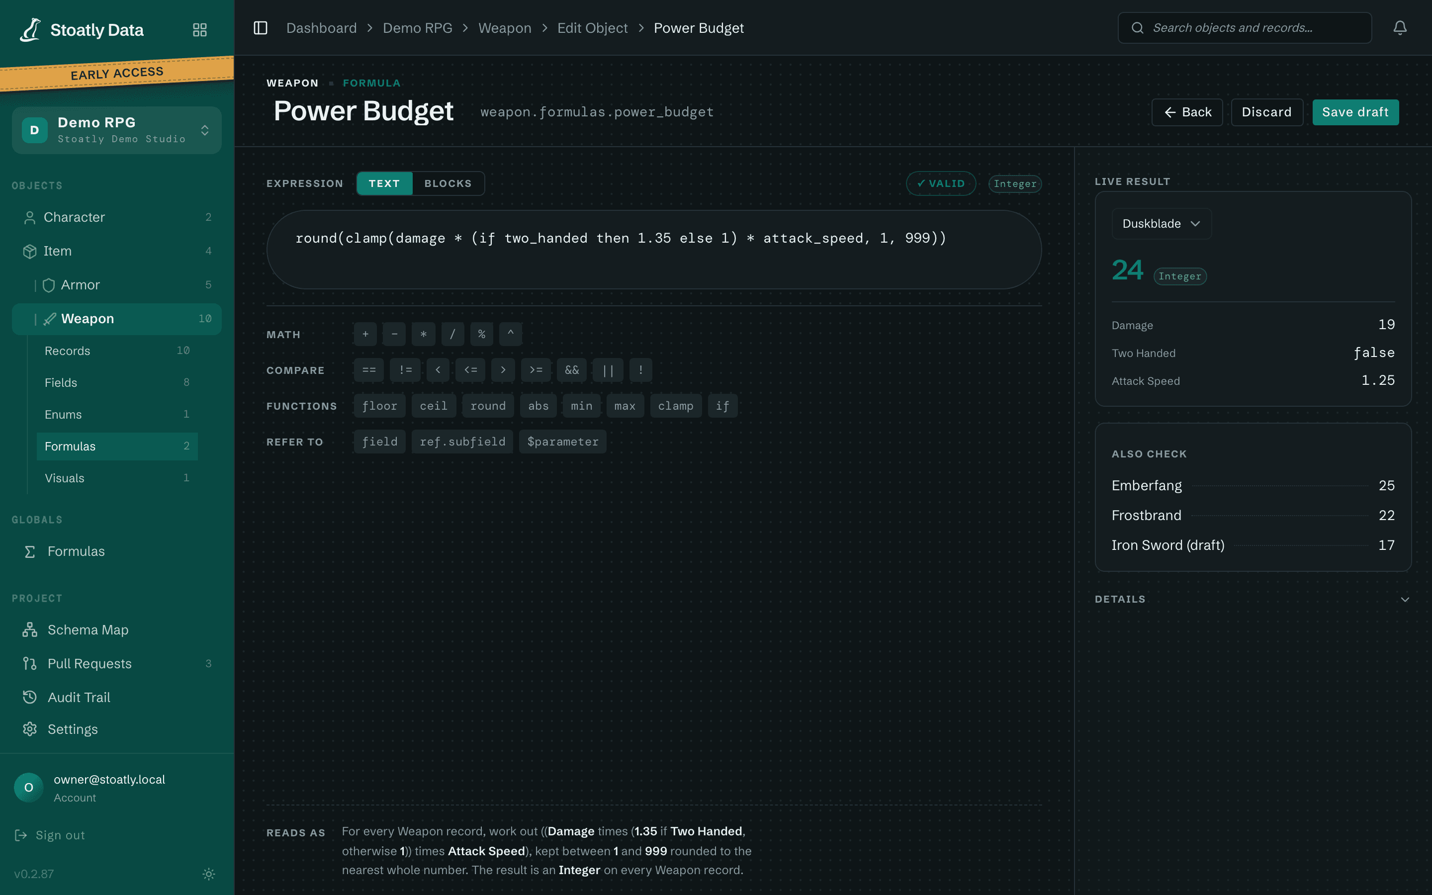The width and height of the screenshot is (1432, 895).
Task: Open the Weapon Visuals sub-item
Action: (x=117, y=478)
